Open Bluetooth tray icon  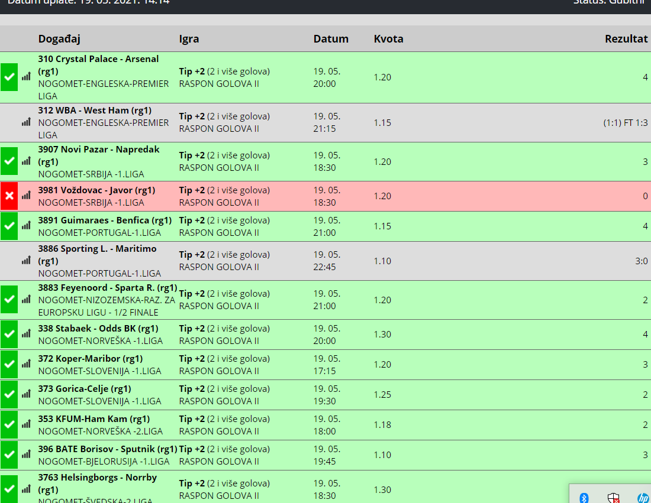[584, 498]
